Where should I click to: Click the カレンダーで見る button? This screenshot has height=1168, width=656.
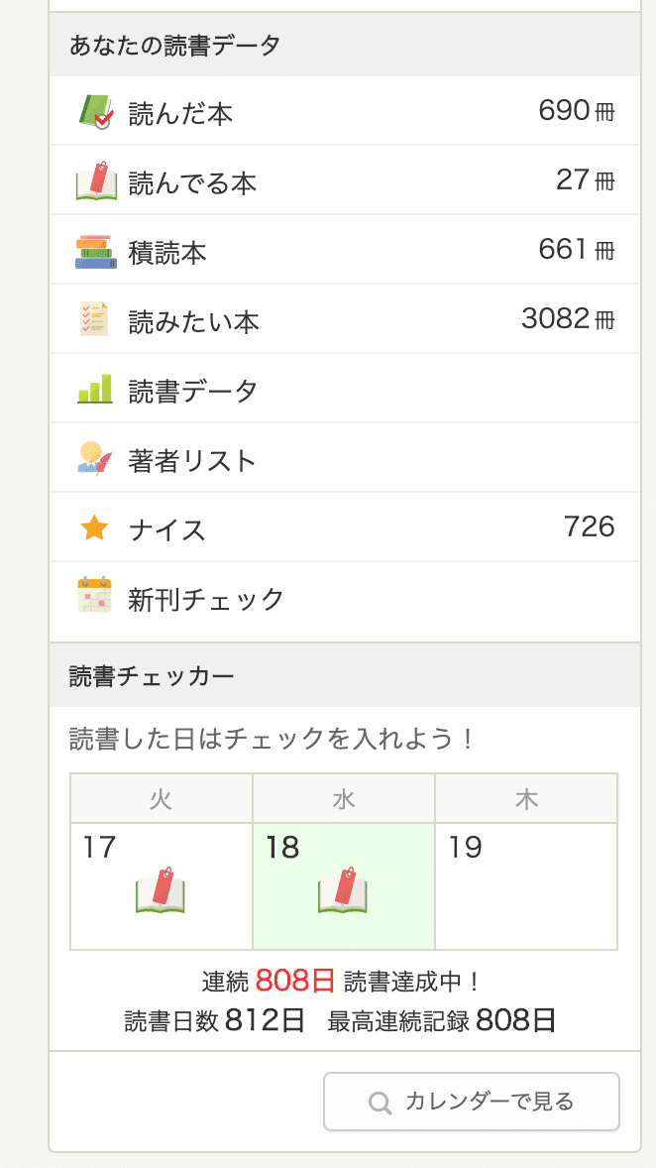coord(472,1102)
